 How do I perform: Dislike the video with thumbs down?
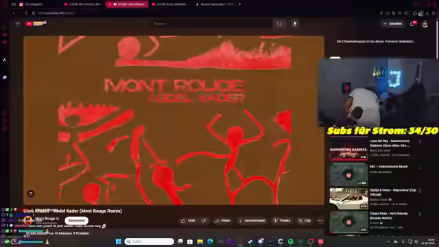coord(204,221)
